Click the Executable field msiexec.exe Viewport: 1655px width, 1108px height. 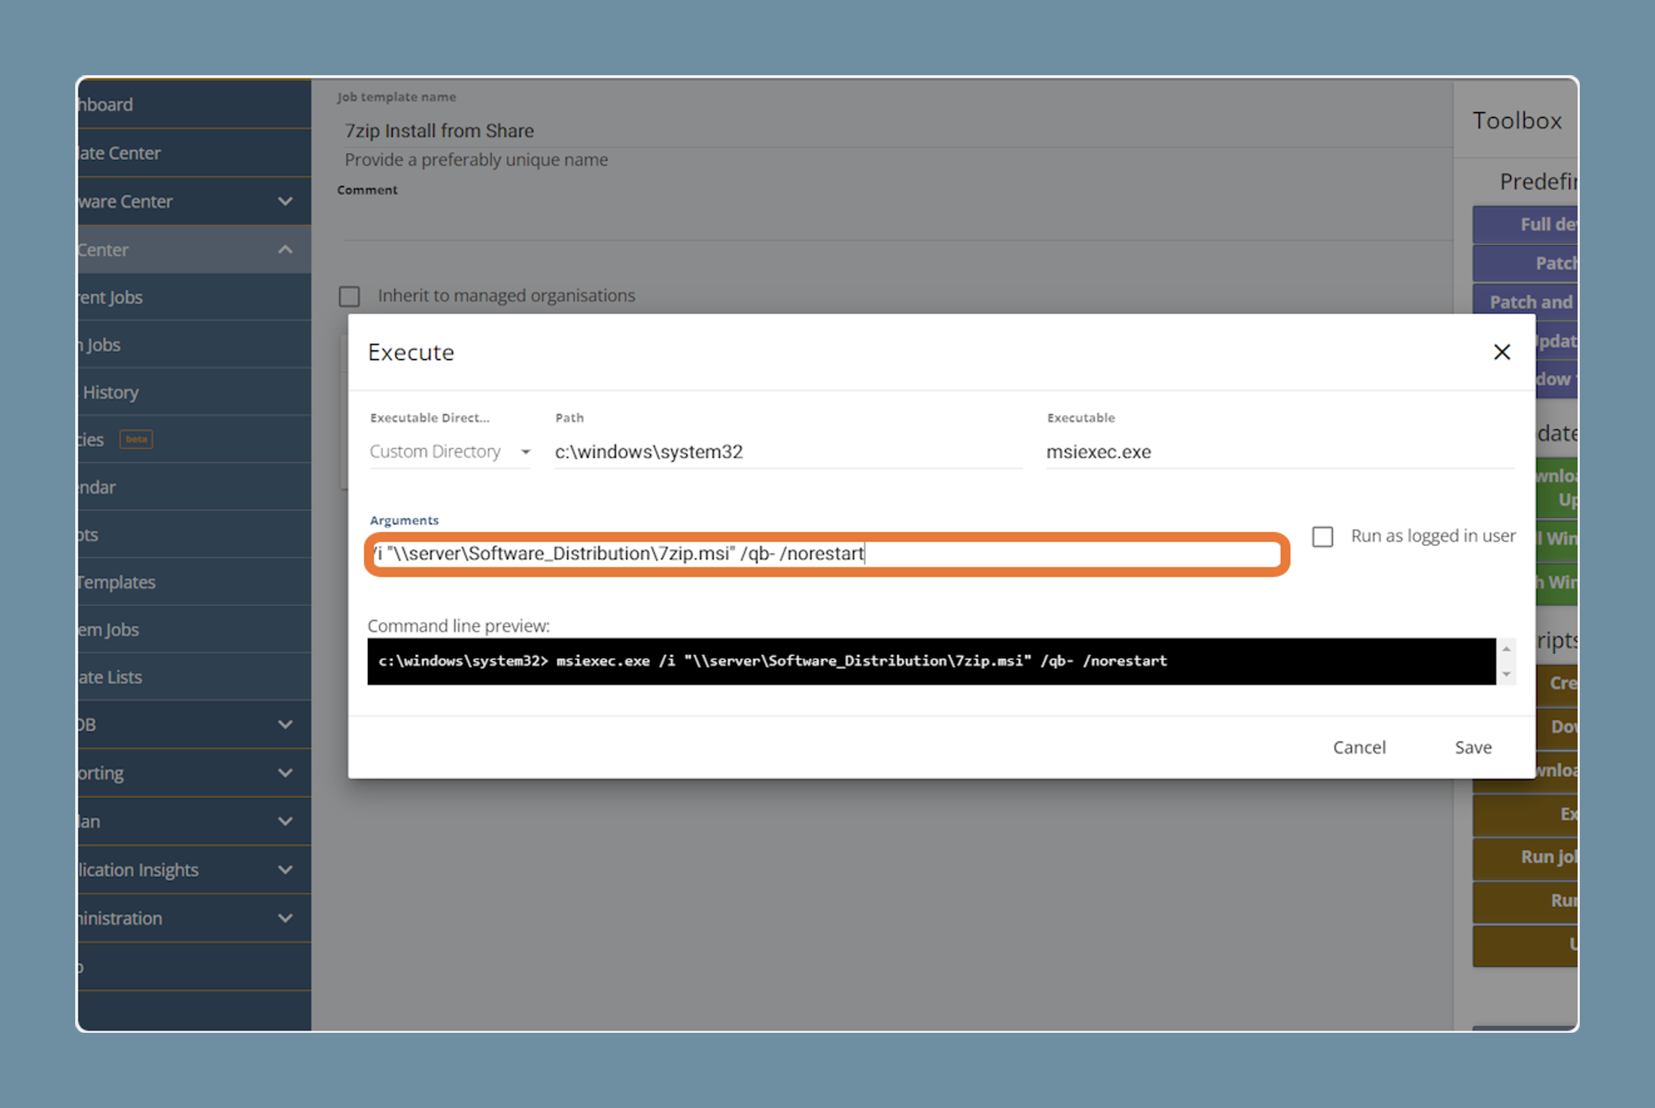pyautogui.click(x=1280, y=451)
